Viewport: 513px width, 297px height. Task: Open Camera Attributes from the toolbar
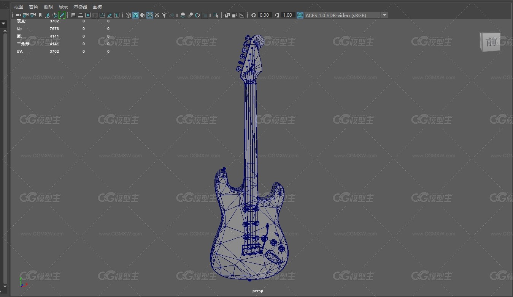(x=33, y=15)
